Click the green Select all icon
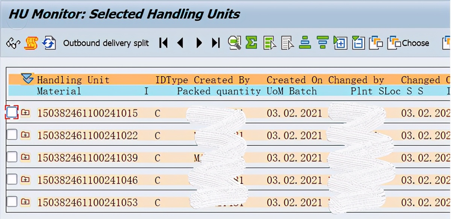The height and width of the screenshot is (219, 451). pos(270,43)
